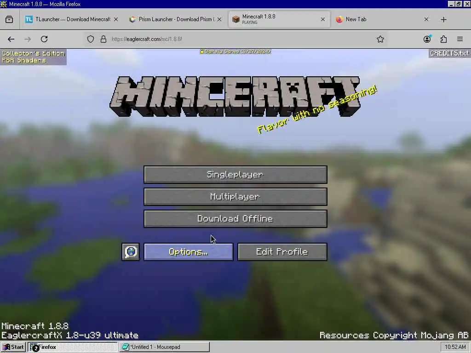This screenshot has width=471, height=353.
Task: Open the Windows Start menu
Action: pos(13,347)
